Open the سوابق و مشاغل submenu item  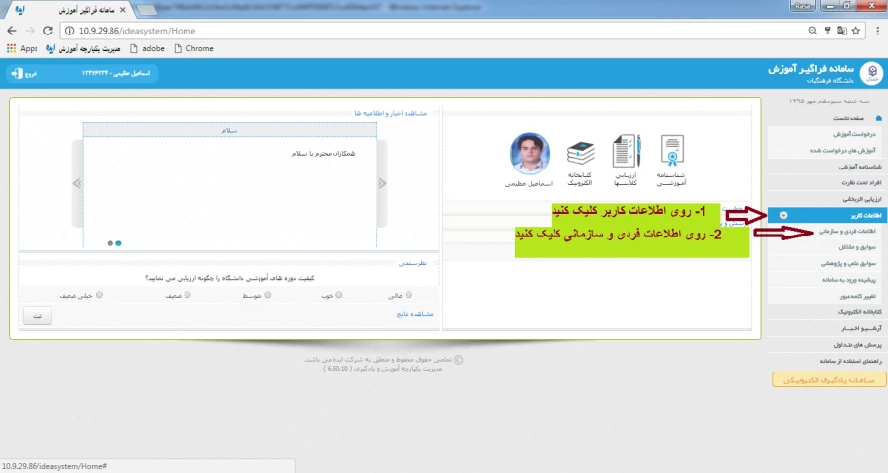point(856,247)
